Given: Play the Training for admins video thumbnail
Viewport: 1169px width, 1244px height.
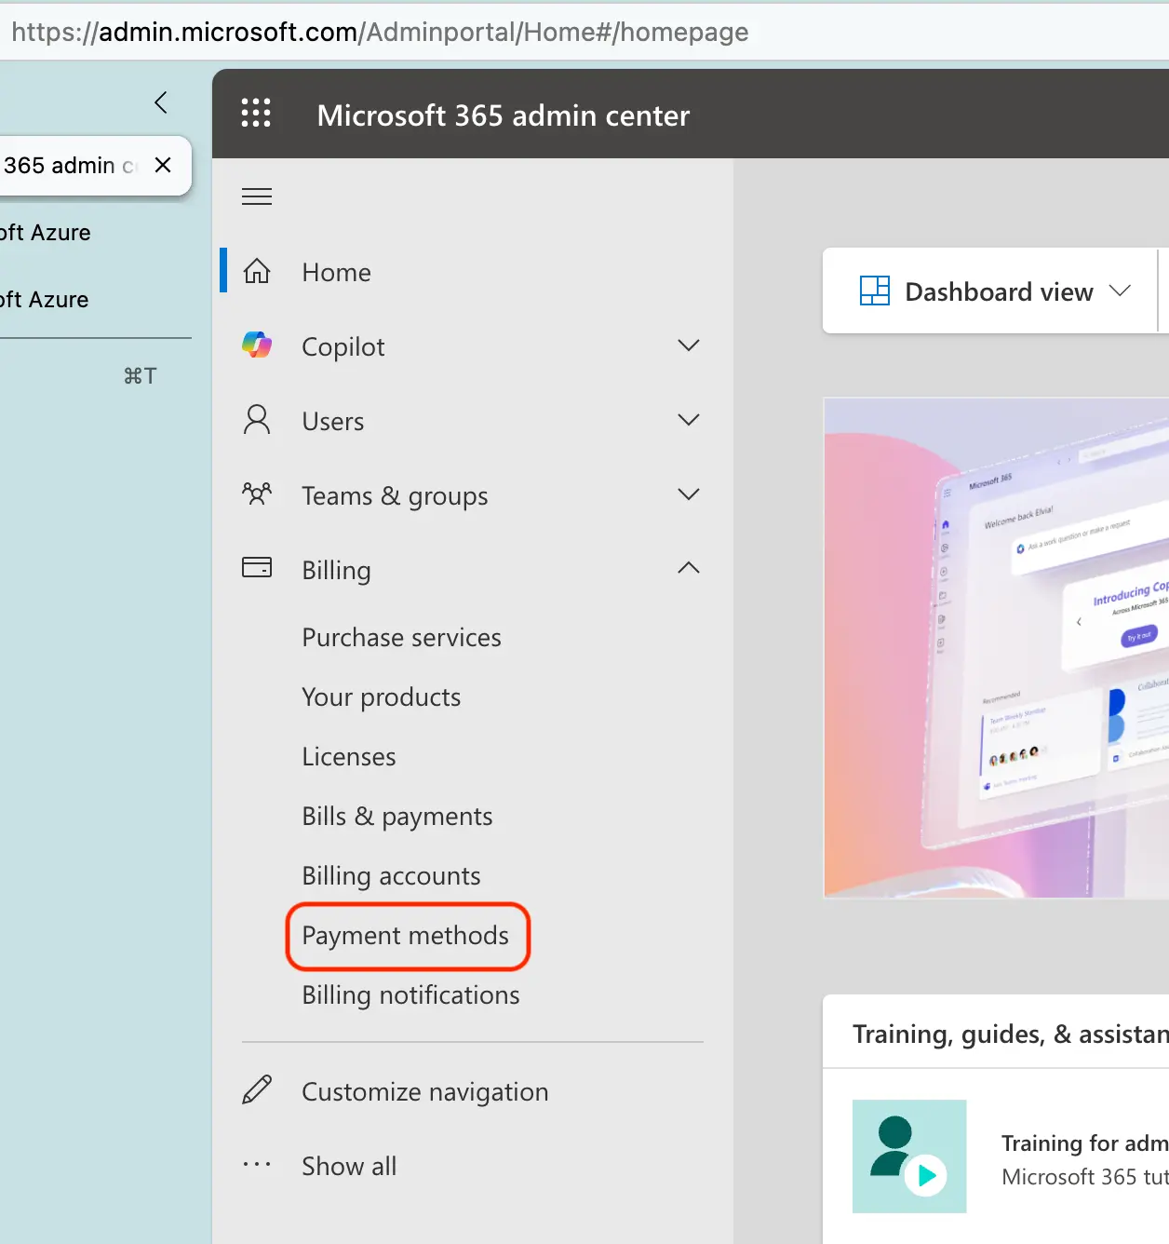Looking at the screenshot, I should coord(909,1156).
